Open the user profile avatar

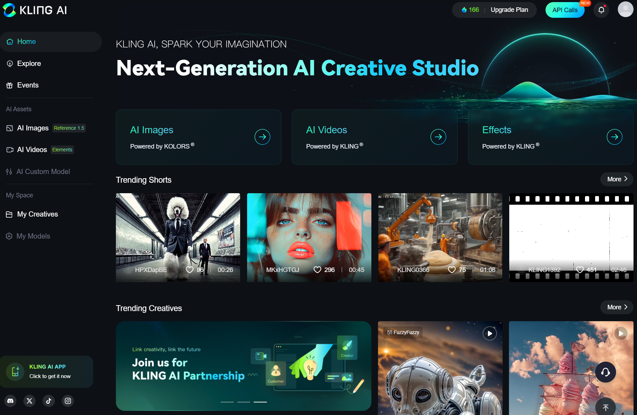tap(625, 9)
